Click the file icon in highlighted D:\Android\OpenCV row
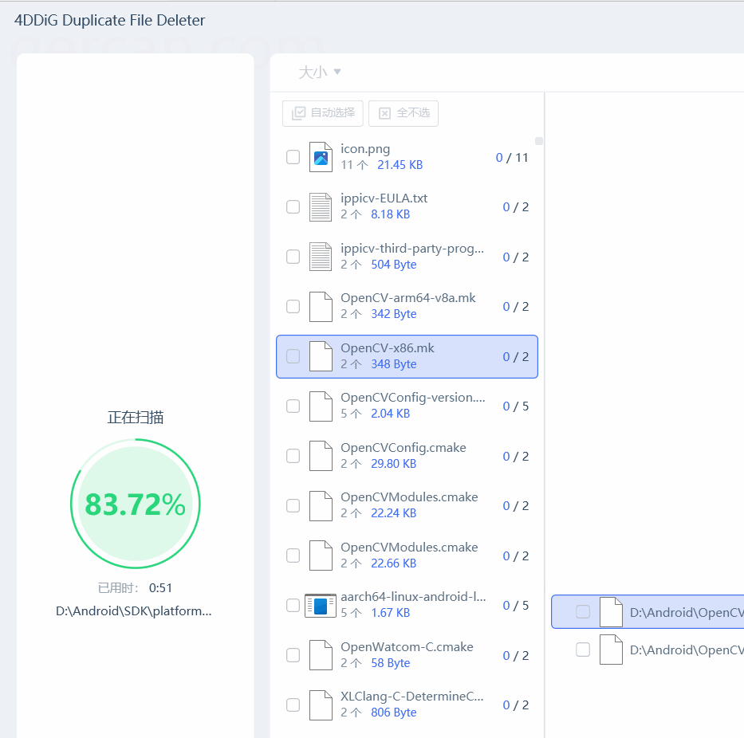 (611, 612)
